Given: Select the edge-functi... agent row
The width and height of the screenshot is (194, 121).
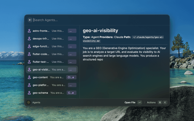Looking at the screenshot, I should pos(52,46).
